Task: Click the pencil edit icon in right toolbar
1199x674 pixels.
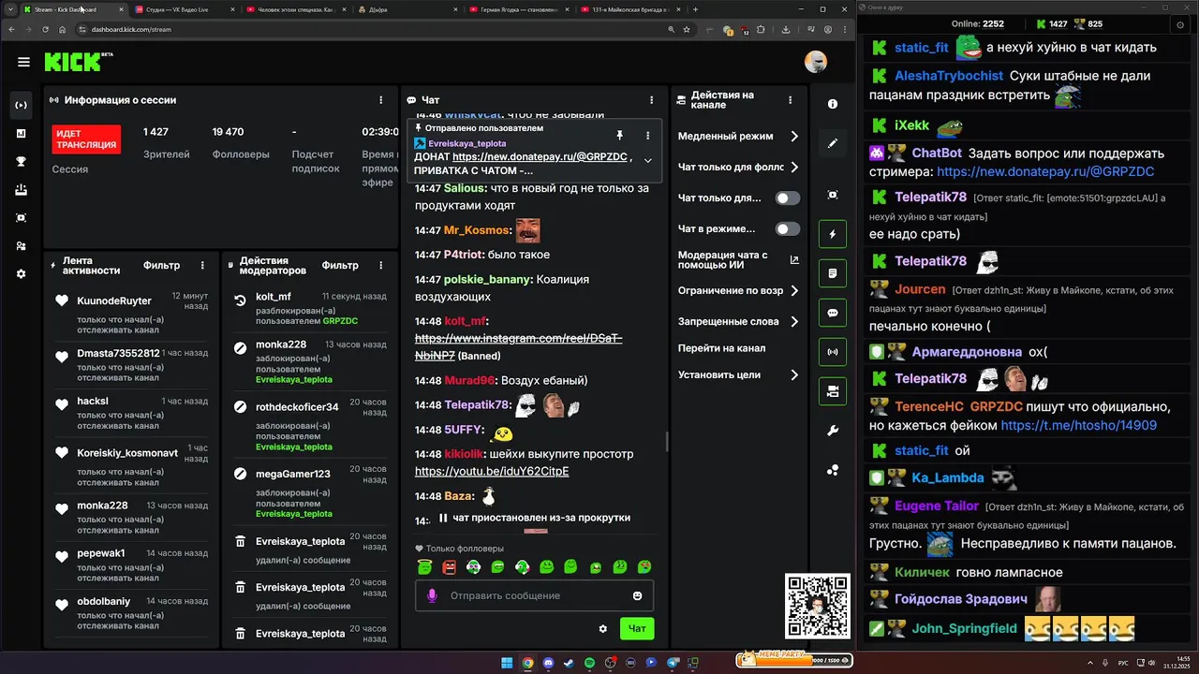Action: coord(833,143)
